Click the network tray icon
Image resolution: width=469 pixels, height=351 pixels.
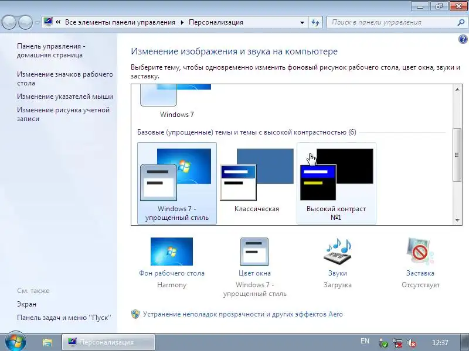pos(397,343)
